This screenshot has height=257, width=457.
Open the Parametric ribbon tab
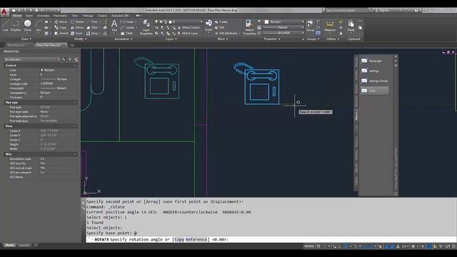click(x=60, y=16)
